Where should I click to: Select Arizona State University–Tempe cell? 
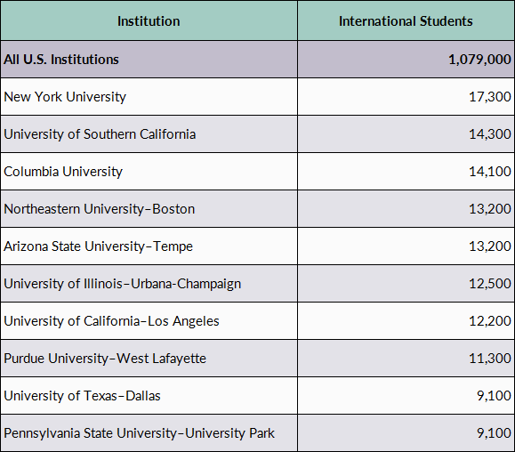pos(149,246)
